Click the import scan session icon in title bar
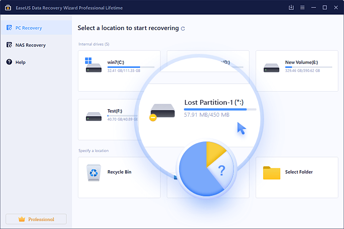 click(291, 8)
